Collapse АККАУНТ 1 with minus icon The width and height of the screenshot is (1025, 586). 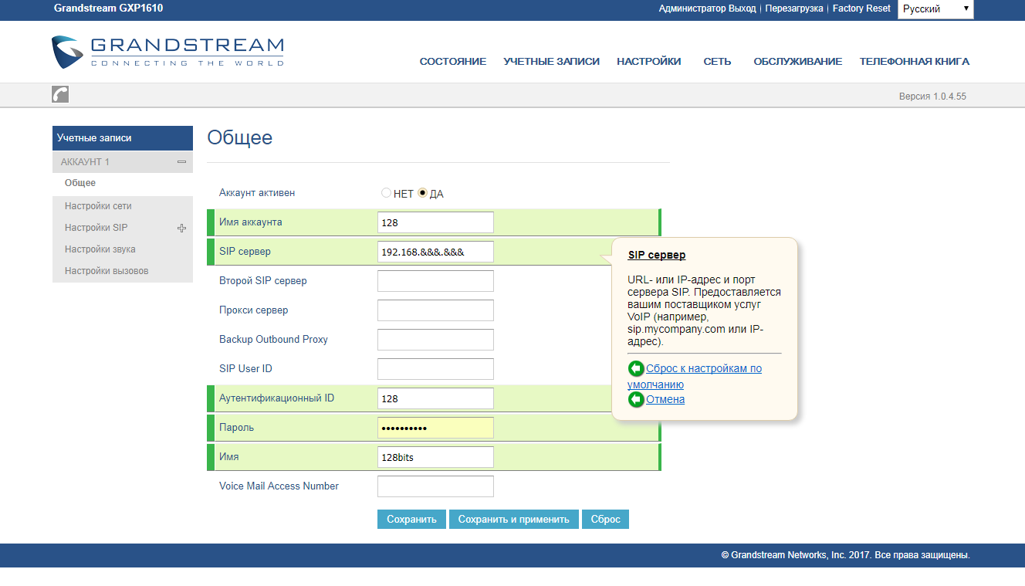coord(181,162)
